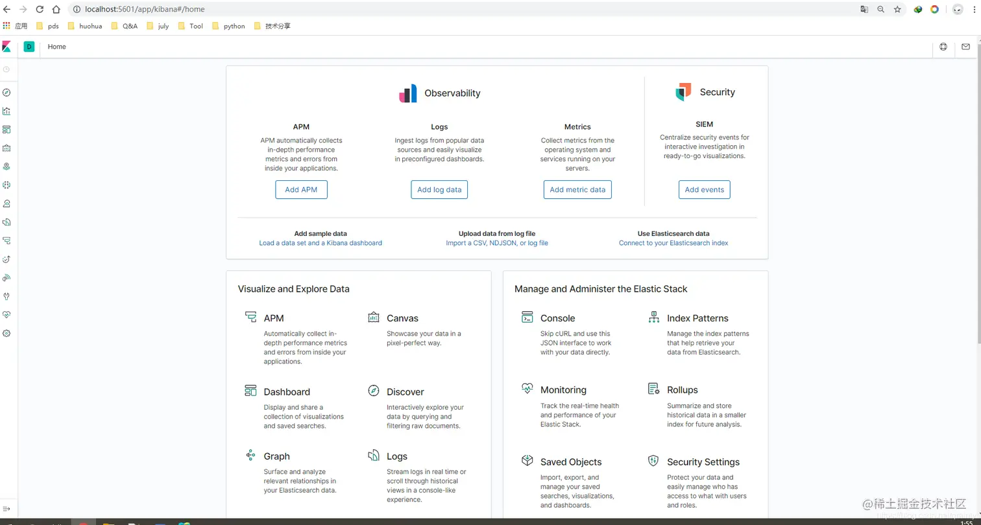
Task: Open Machine Learning in the side navigation
Action: coord(6,185)
